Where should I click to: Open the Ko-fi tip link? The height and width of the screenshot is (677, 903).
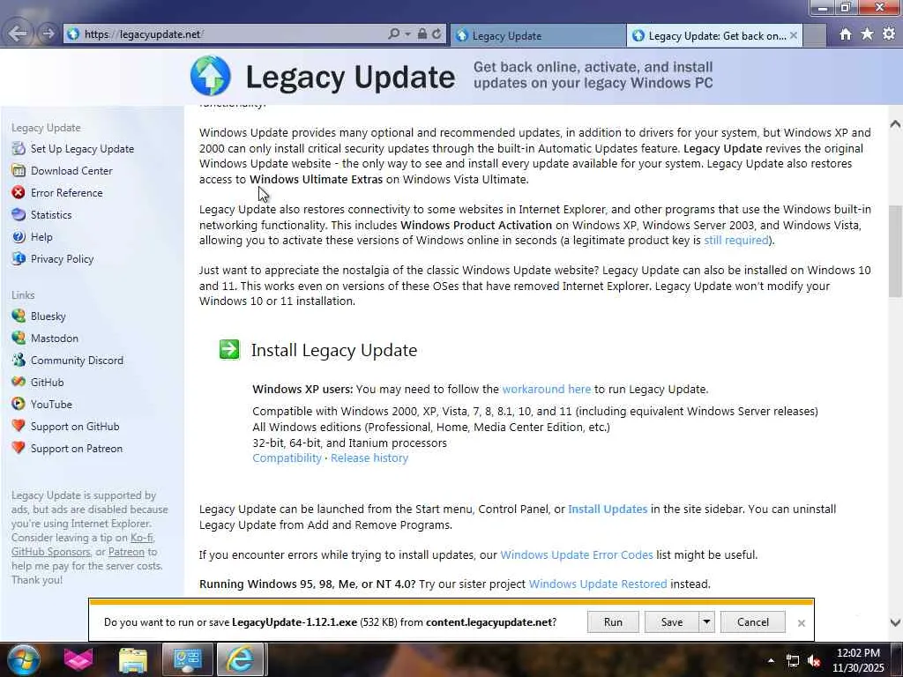(x=142, y=538)
